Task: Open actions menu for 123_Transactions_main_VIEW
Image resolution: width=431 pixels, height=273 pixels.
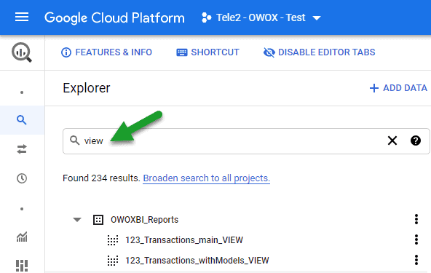Action: tap(416, 240)
